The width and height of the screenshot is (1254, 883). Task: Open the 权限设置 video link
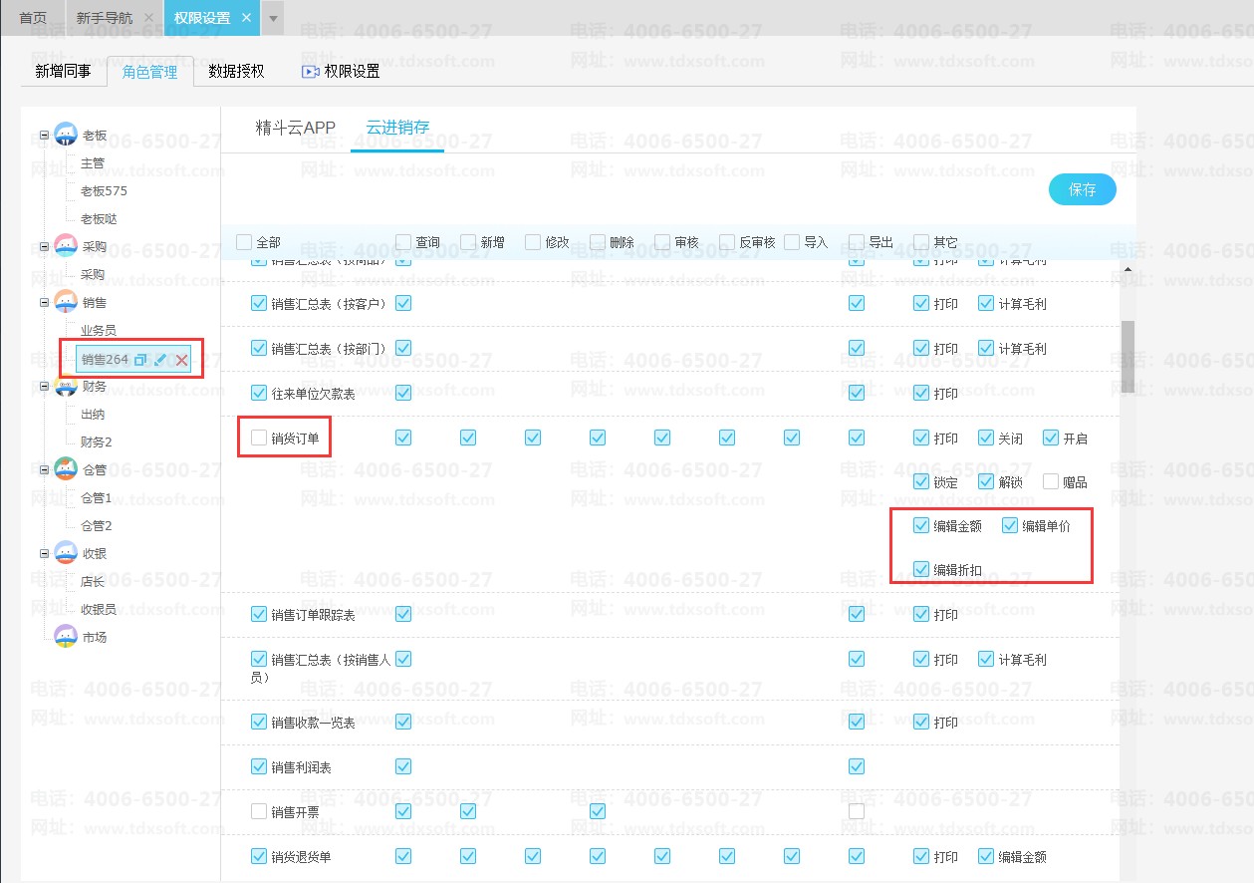pyautogui.click(x=341, y=72)
